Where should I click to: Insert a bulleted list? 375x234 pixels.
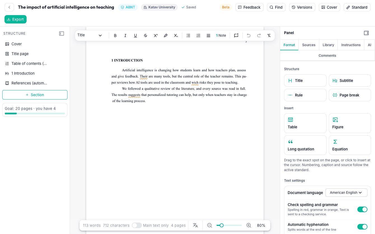pyautogui.click(x=188, y=36)
